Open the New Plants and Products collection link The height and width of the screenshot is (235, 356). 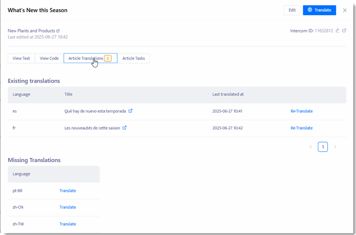(31, 31)
